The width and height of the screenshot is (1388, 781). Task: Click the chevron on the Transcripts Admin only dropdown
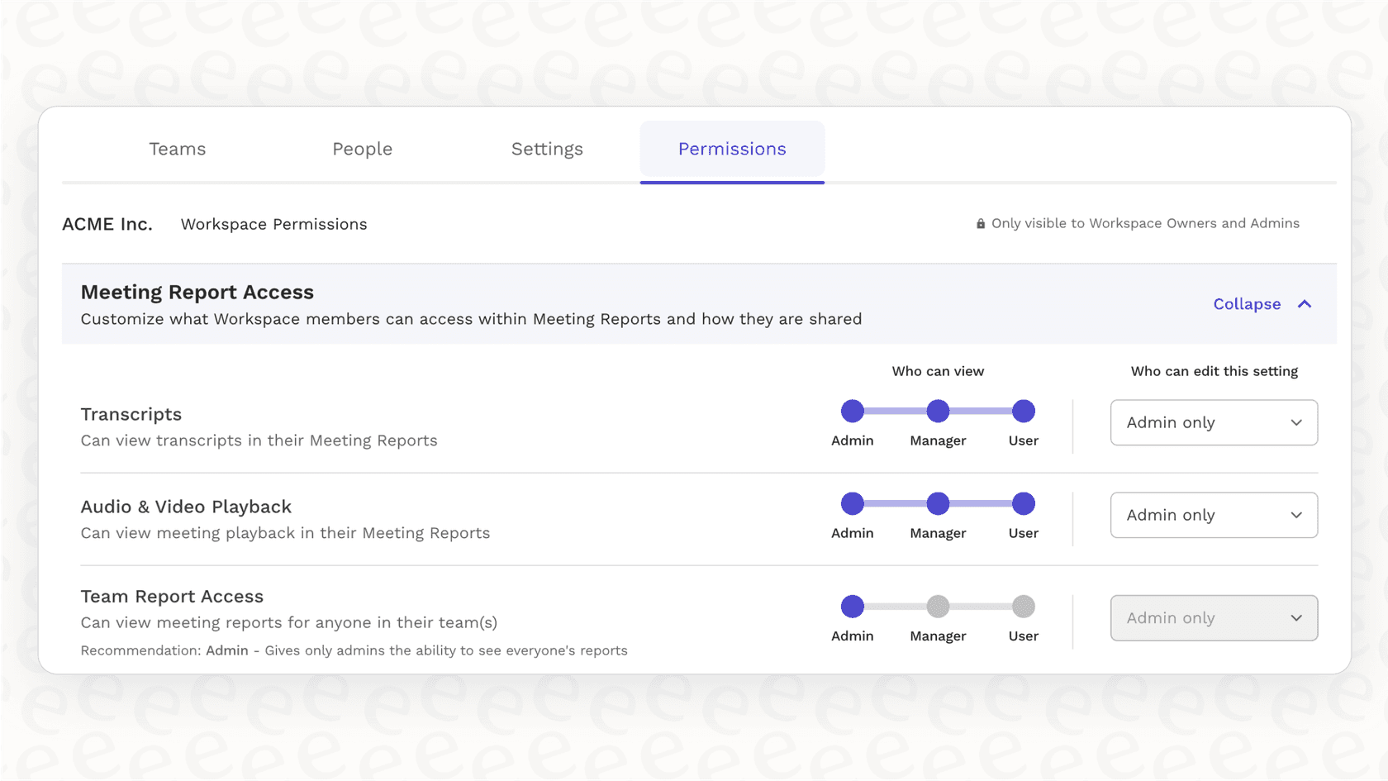tap(1297, 422)
